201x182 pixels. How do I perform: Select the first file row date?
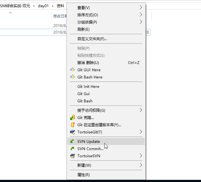click(60, 26)
